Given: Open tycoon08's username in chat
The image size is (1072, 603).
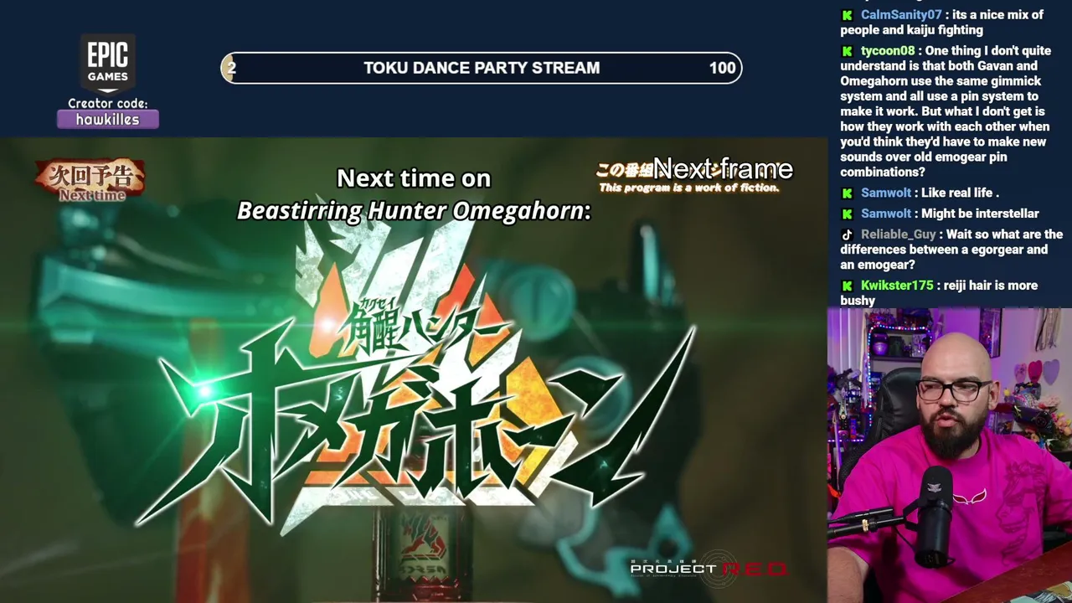Looking at the screenshot, I should [x=888, y=51].
